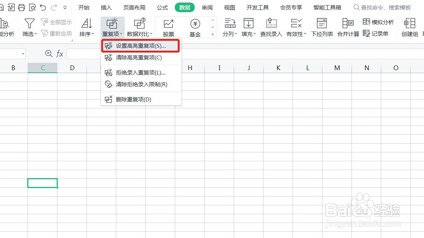Viewport: 424px width, 238px height.
Task: Expand the name box dropdown arrow
Action: click(23, 54)
